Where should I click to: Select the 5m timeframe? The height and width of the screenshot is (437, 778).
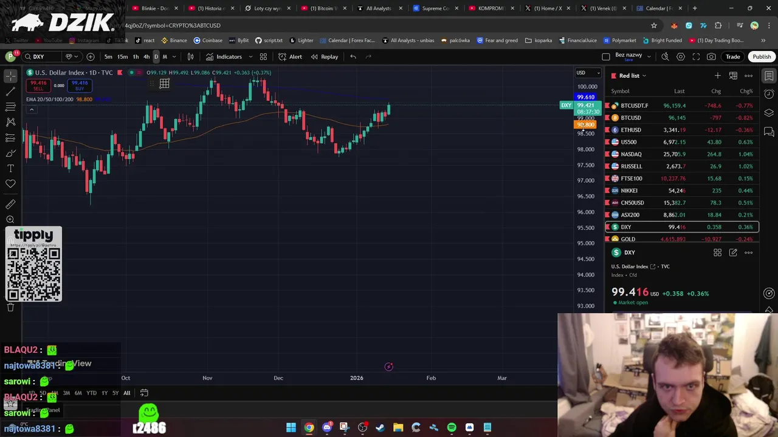click(108, 56)
